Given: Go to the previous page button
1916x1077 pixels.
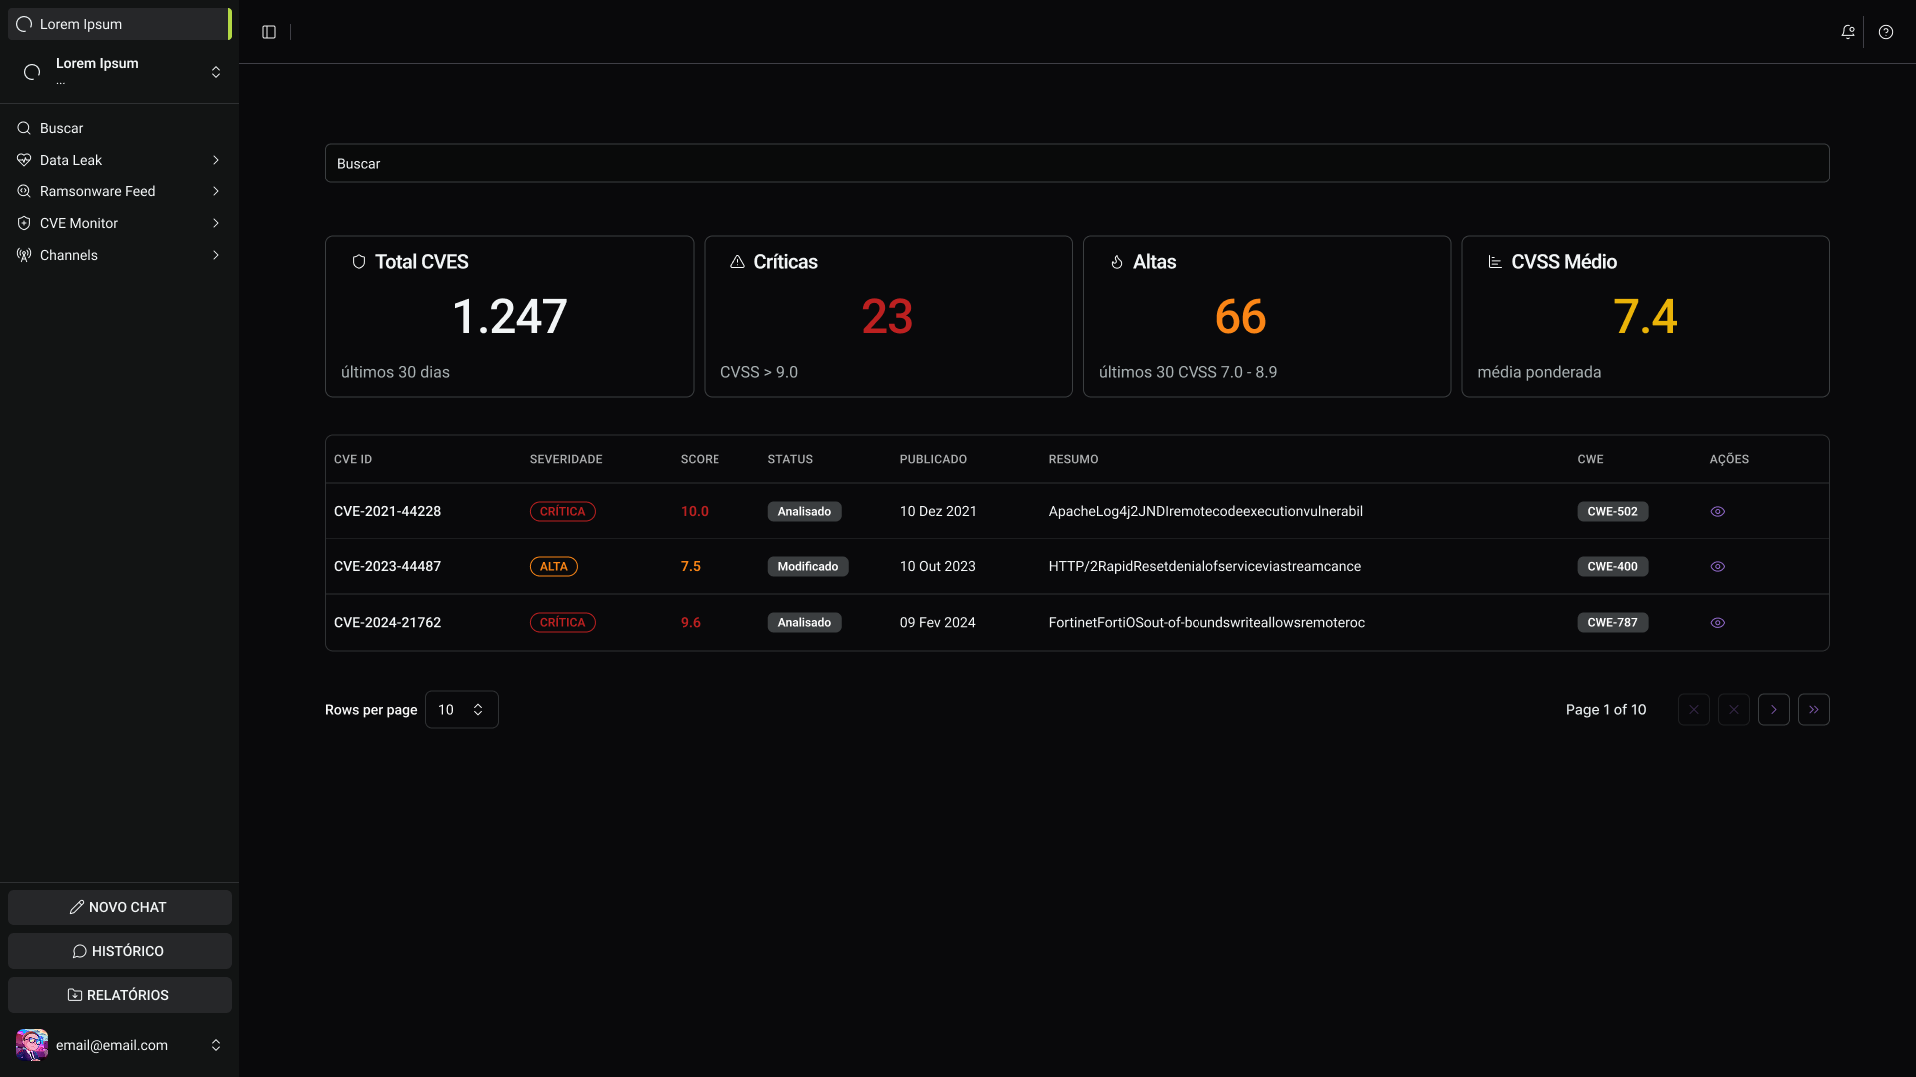Looking at the screenshot, I should [1733, 710].
